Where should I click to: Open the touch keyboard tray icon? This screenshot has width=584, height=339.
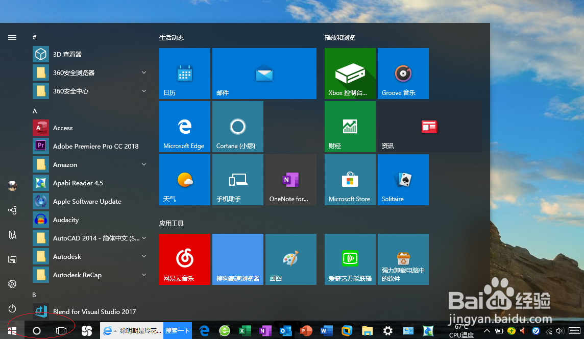point(574,331)
